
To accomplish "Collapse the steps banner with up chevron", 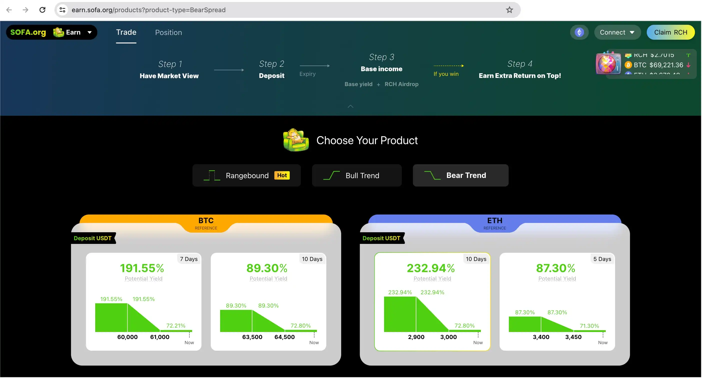I will [351, 106].
